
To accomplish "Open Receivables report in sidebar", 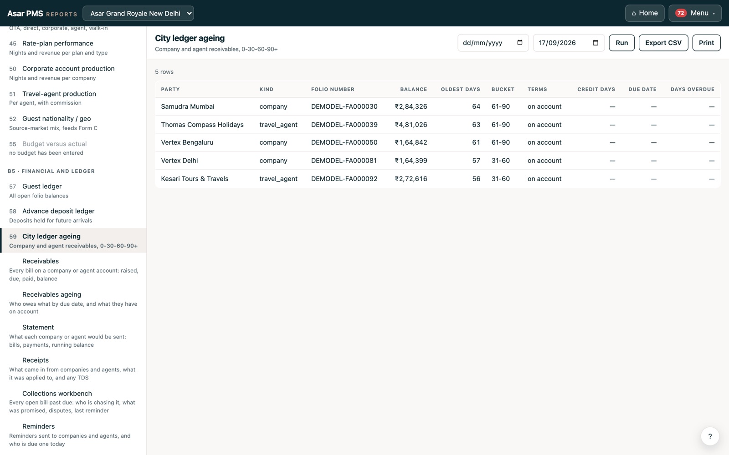I will click(x=73, y=269).
